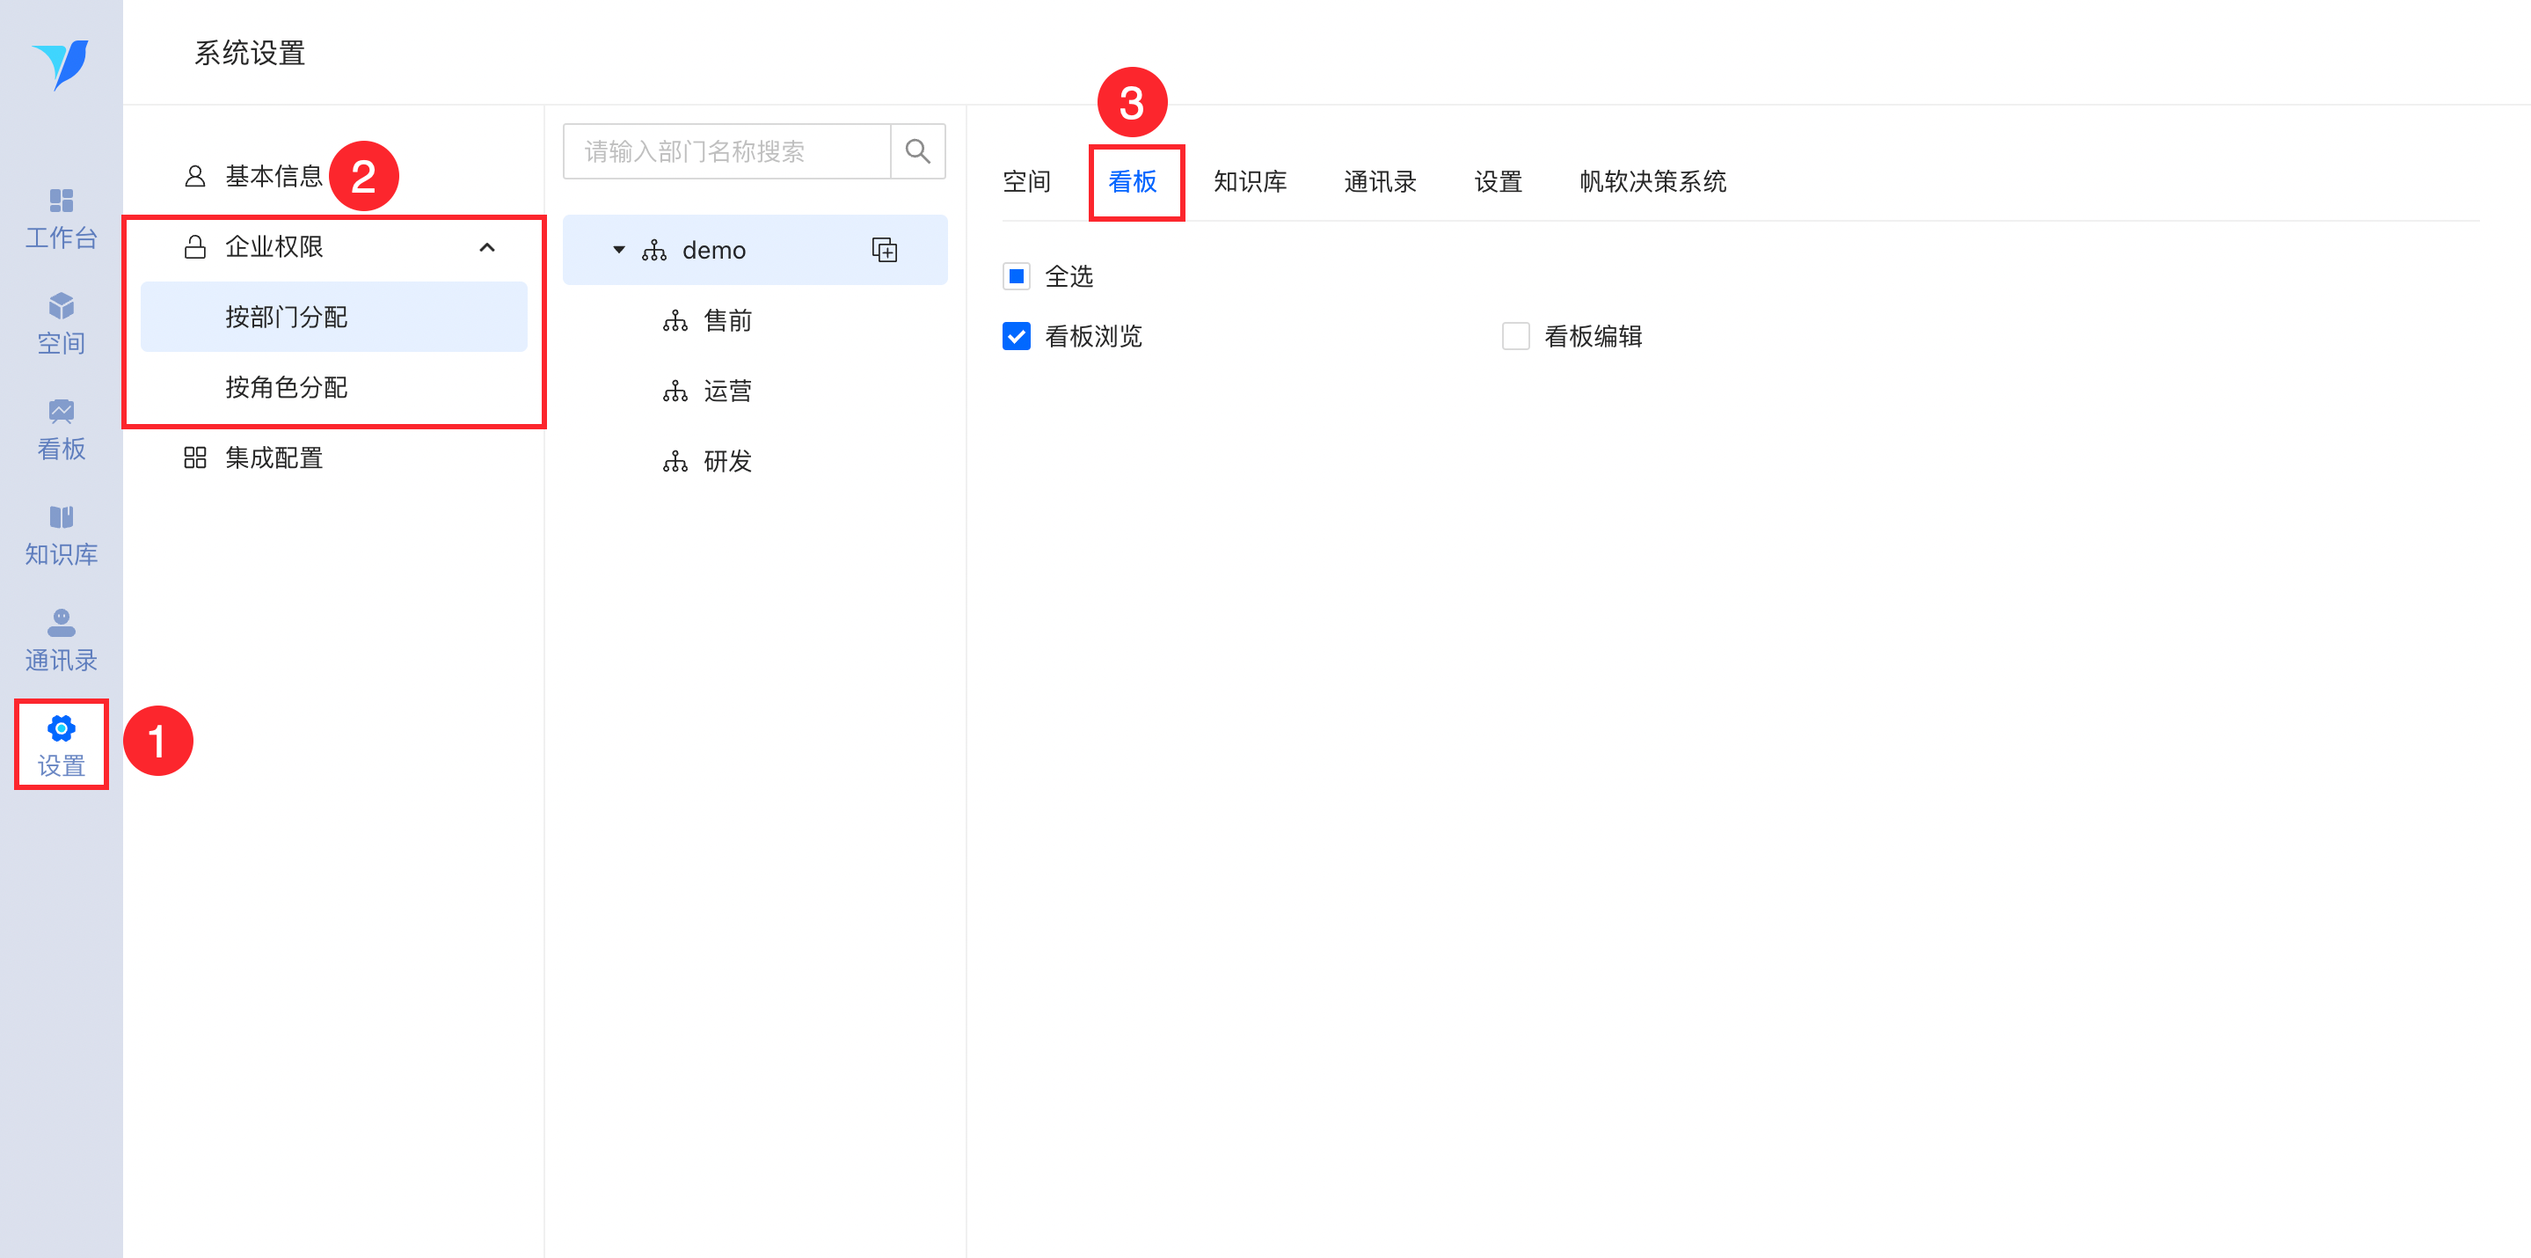Open the 空间 space sidebar icon
2531x1258 pixels.
pos(61,324)
